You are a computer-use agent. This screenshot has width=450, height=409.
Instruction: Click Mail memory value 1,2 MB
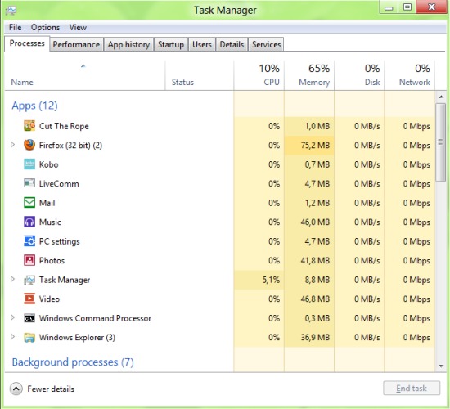point(317,203)
